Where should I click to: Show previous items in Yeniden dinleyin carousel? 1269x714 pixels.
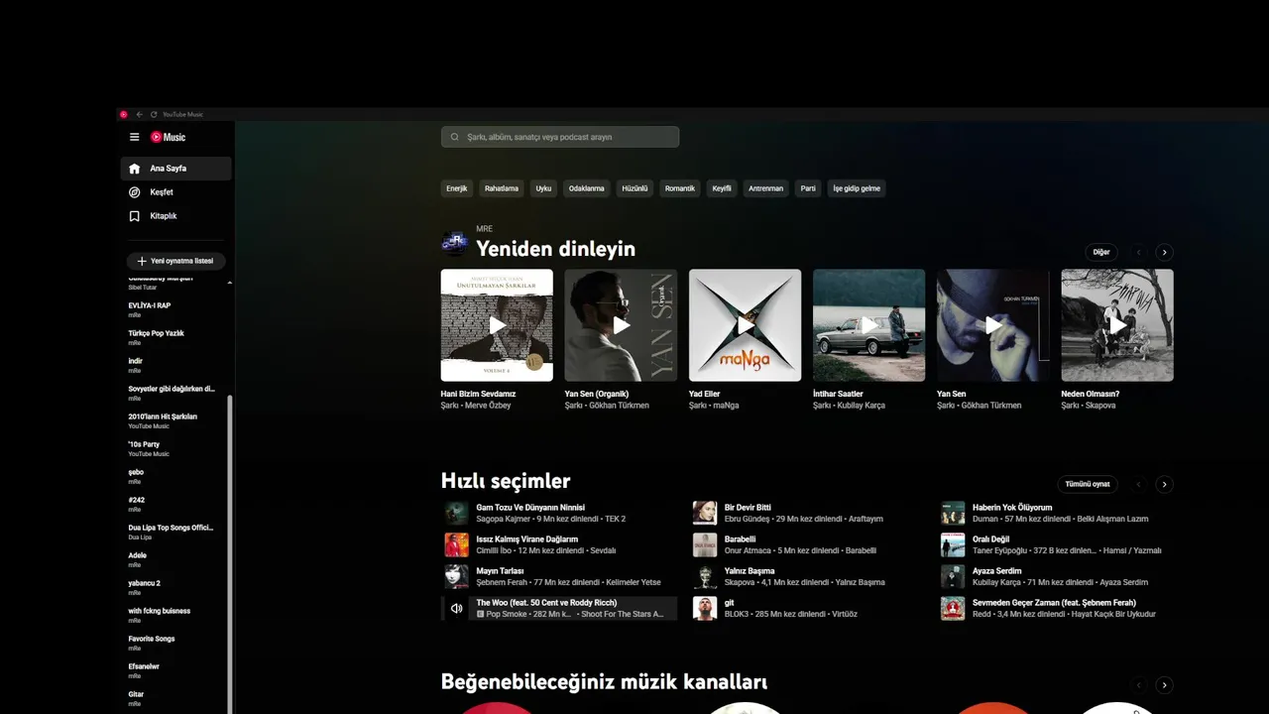pos(1139,253)
